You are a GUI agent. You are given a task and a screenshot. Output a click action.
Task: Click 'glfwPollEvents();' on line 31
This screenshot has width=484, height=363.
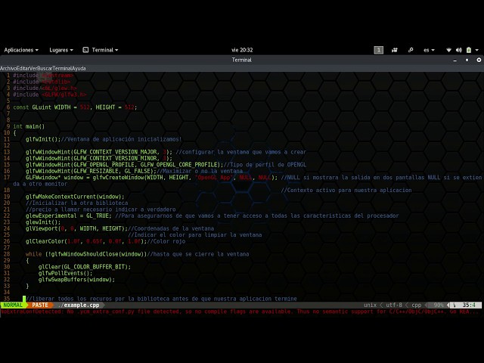66,273
